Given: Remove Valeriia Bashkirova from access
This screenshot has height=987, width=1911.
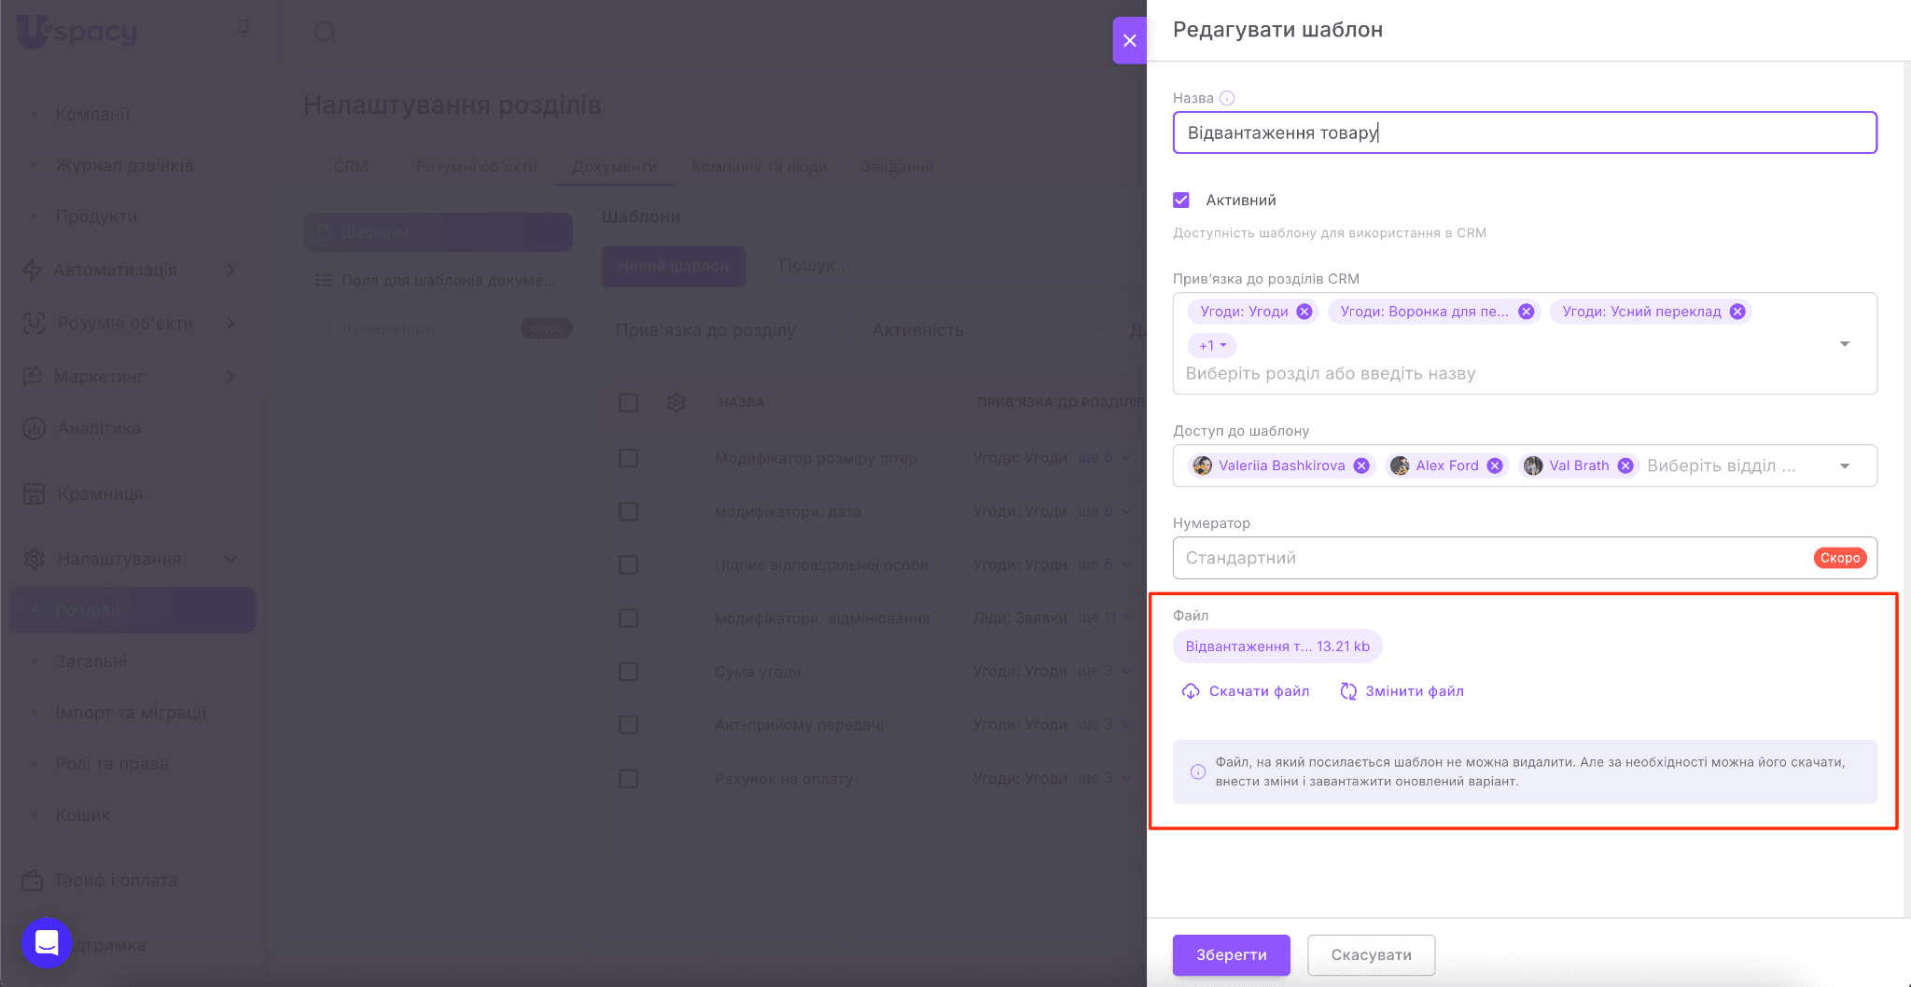Looking at the screenshot, I should [1361, 466].
